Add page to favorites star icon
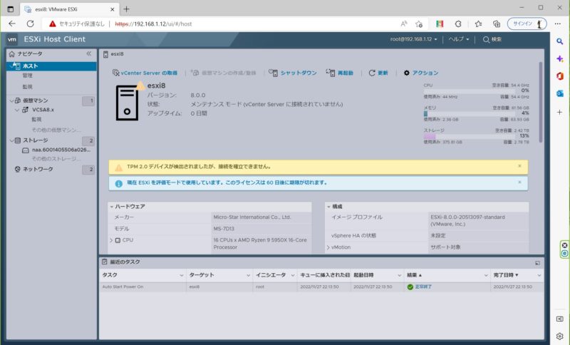The image size is (570, 345). pyautogui.click(x=419, y=24)
